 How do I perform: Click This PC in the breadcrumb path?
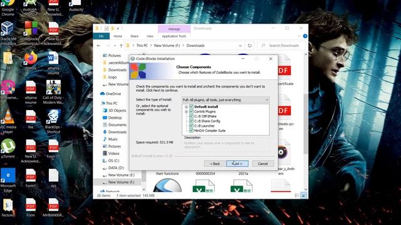point(142,46)
